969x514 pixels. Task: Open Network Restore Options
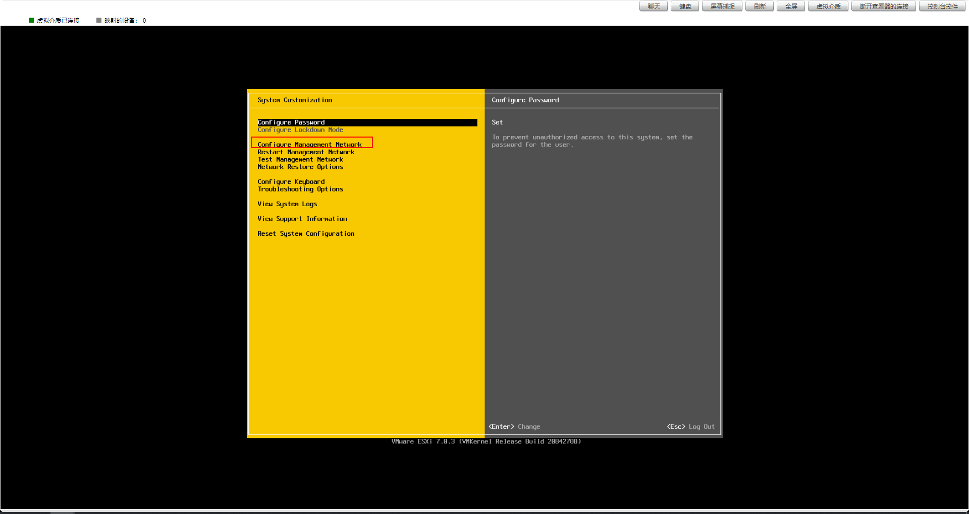[300, 167]
